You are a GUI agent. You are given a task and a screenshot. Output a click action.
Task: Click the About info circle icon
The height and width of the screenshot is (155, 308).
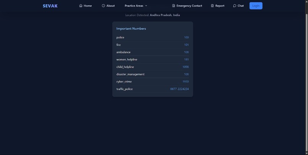pos(103,6)
